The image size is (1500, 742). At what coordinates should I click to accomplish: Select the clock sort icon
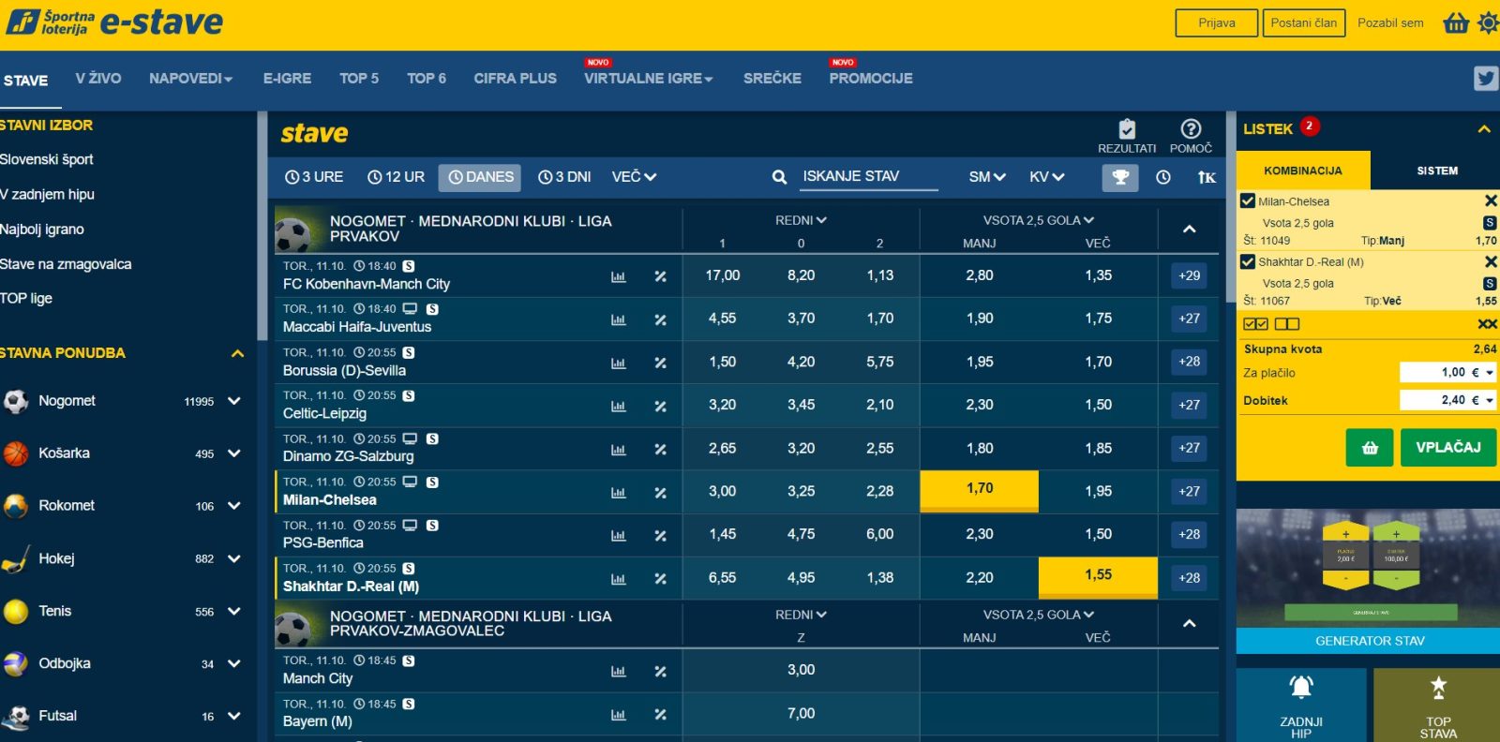[1163, 177]
